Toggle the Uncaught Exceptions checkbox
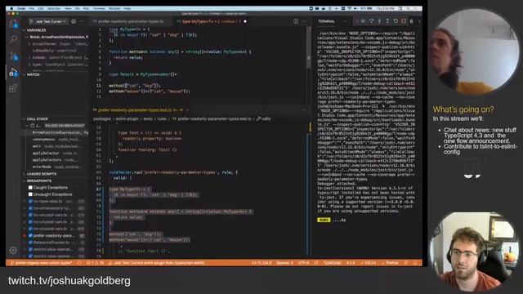The image size is (523, 294). tap(30, 194)
